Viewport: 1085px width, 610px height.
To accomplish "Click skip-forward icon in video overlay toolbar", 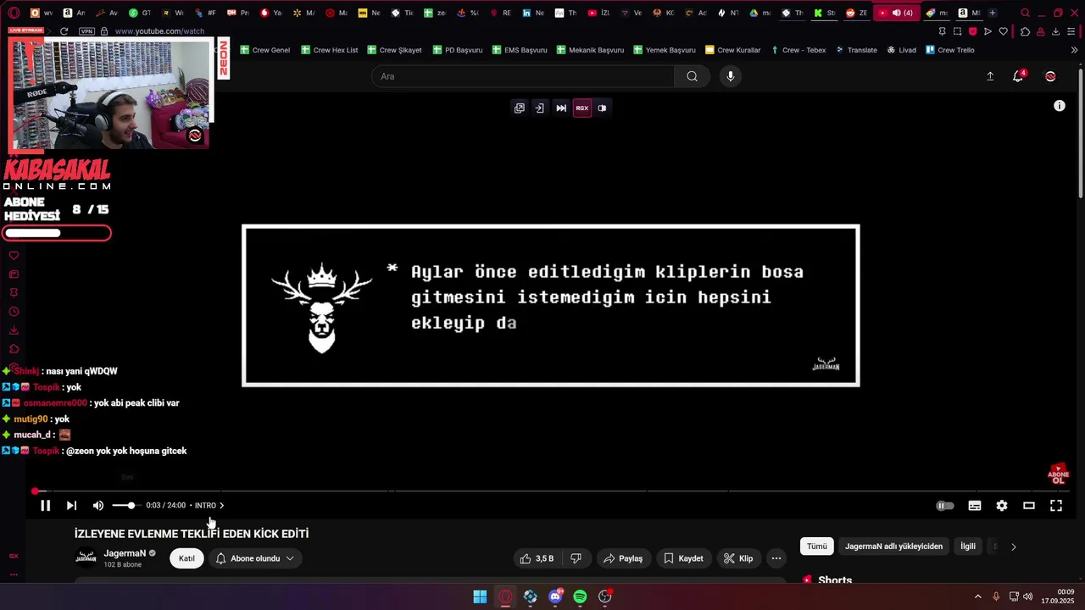I will (x=561, y=108).
